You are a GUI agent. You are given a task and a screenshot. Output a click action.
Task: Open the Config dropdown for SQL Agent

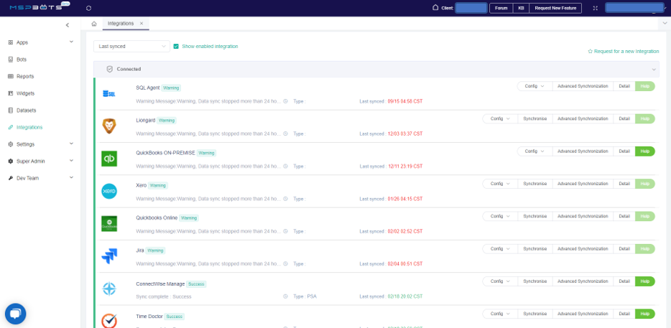point(535,86)
